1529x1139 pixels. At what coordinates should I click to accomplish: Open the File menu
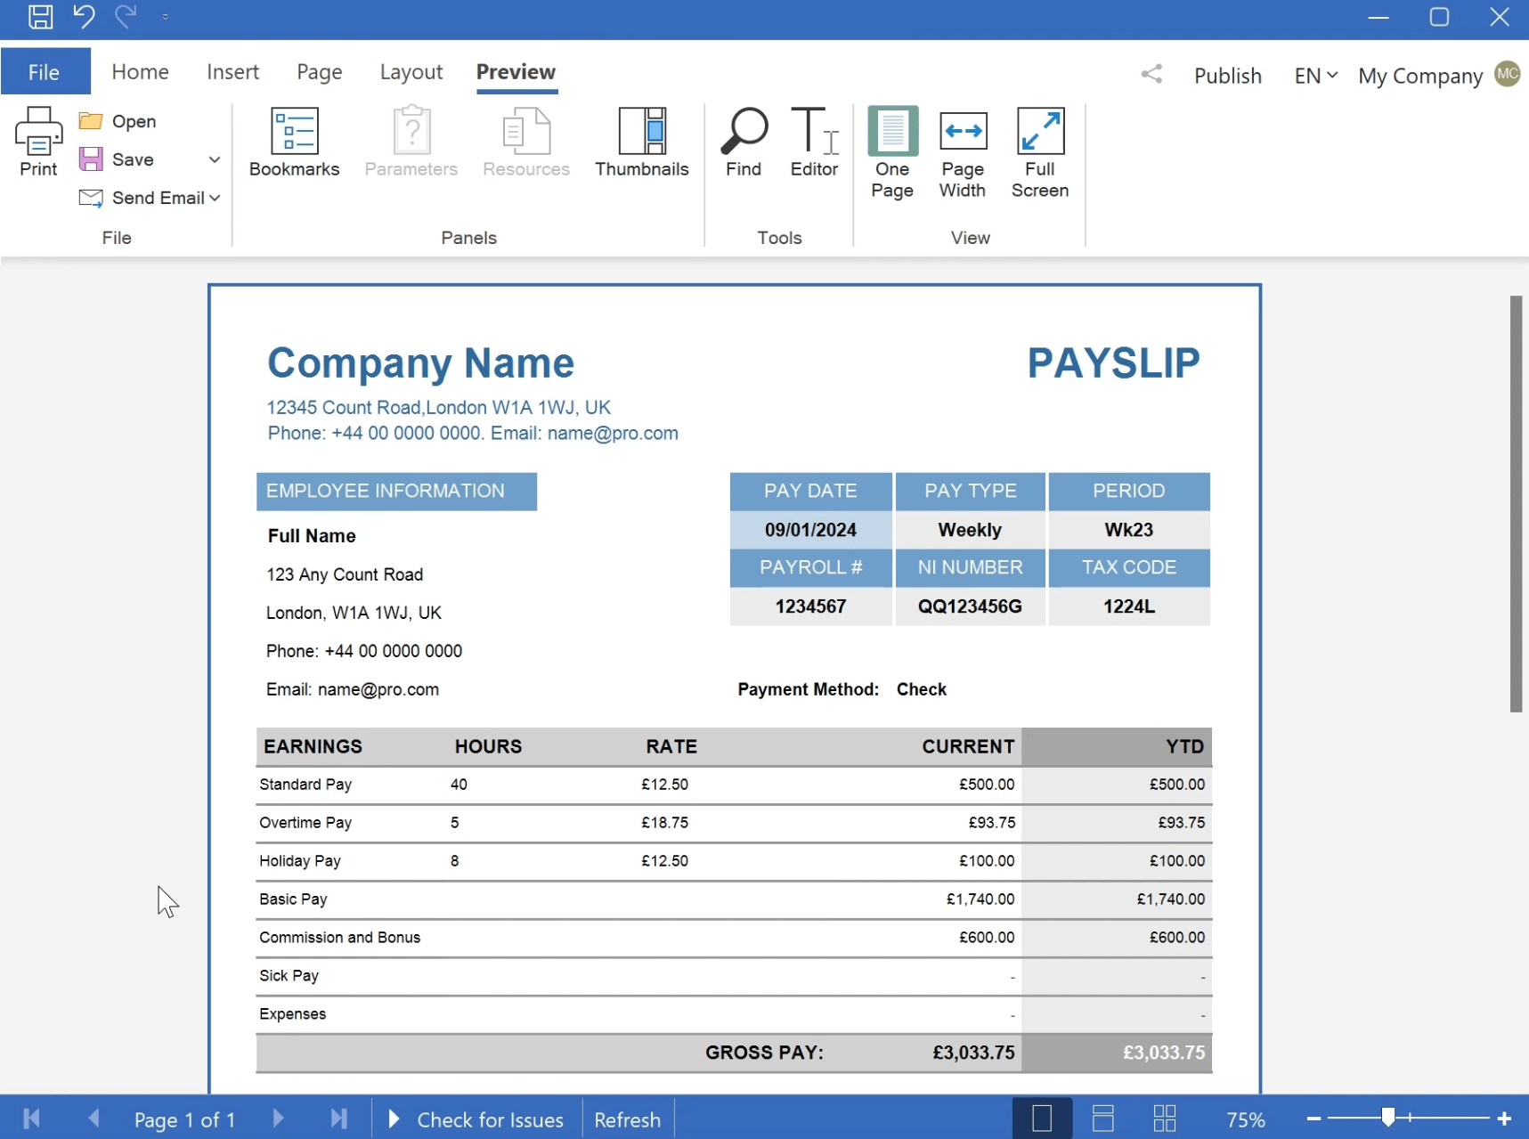(x=45, y=72)
